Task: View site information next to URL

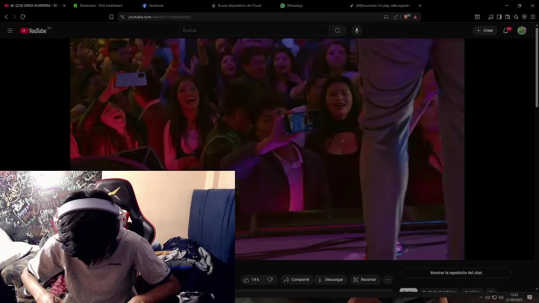Action: click(x=122, y=17)
